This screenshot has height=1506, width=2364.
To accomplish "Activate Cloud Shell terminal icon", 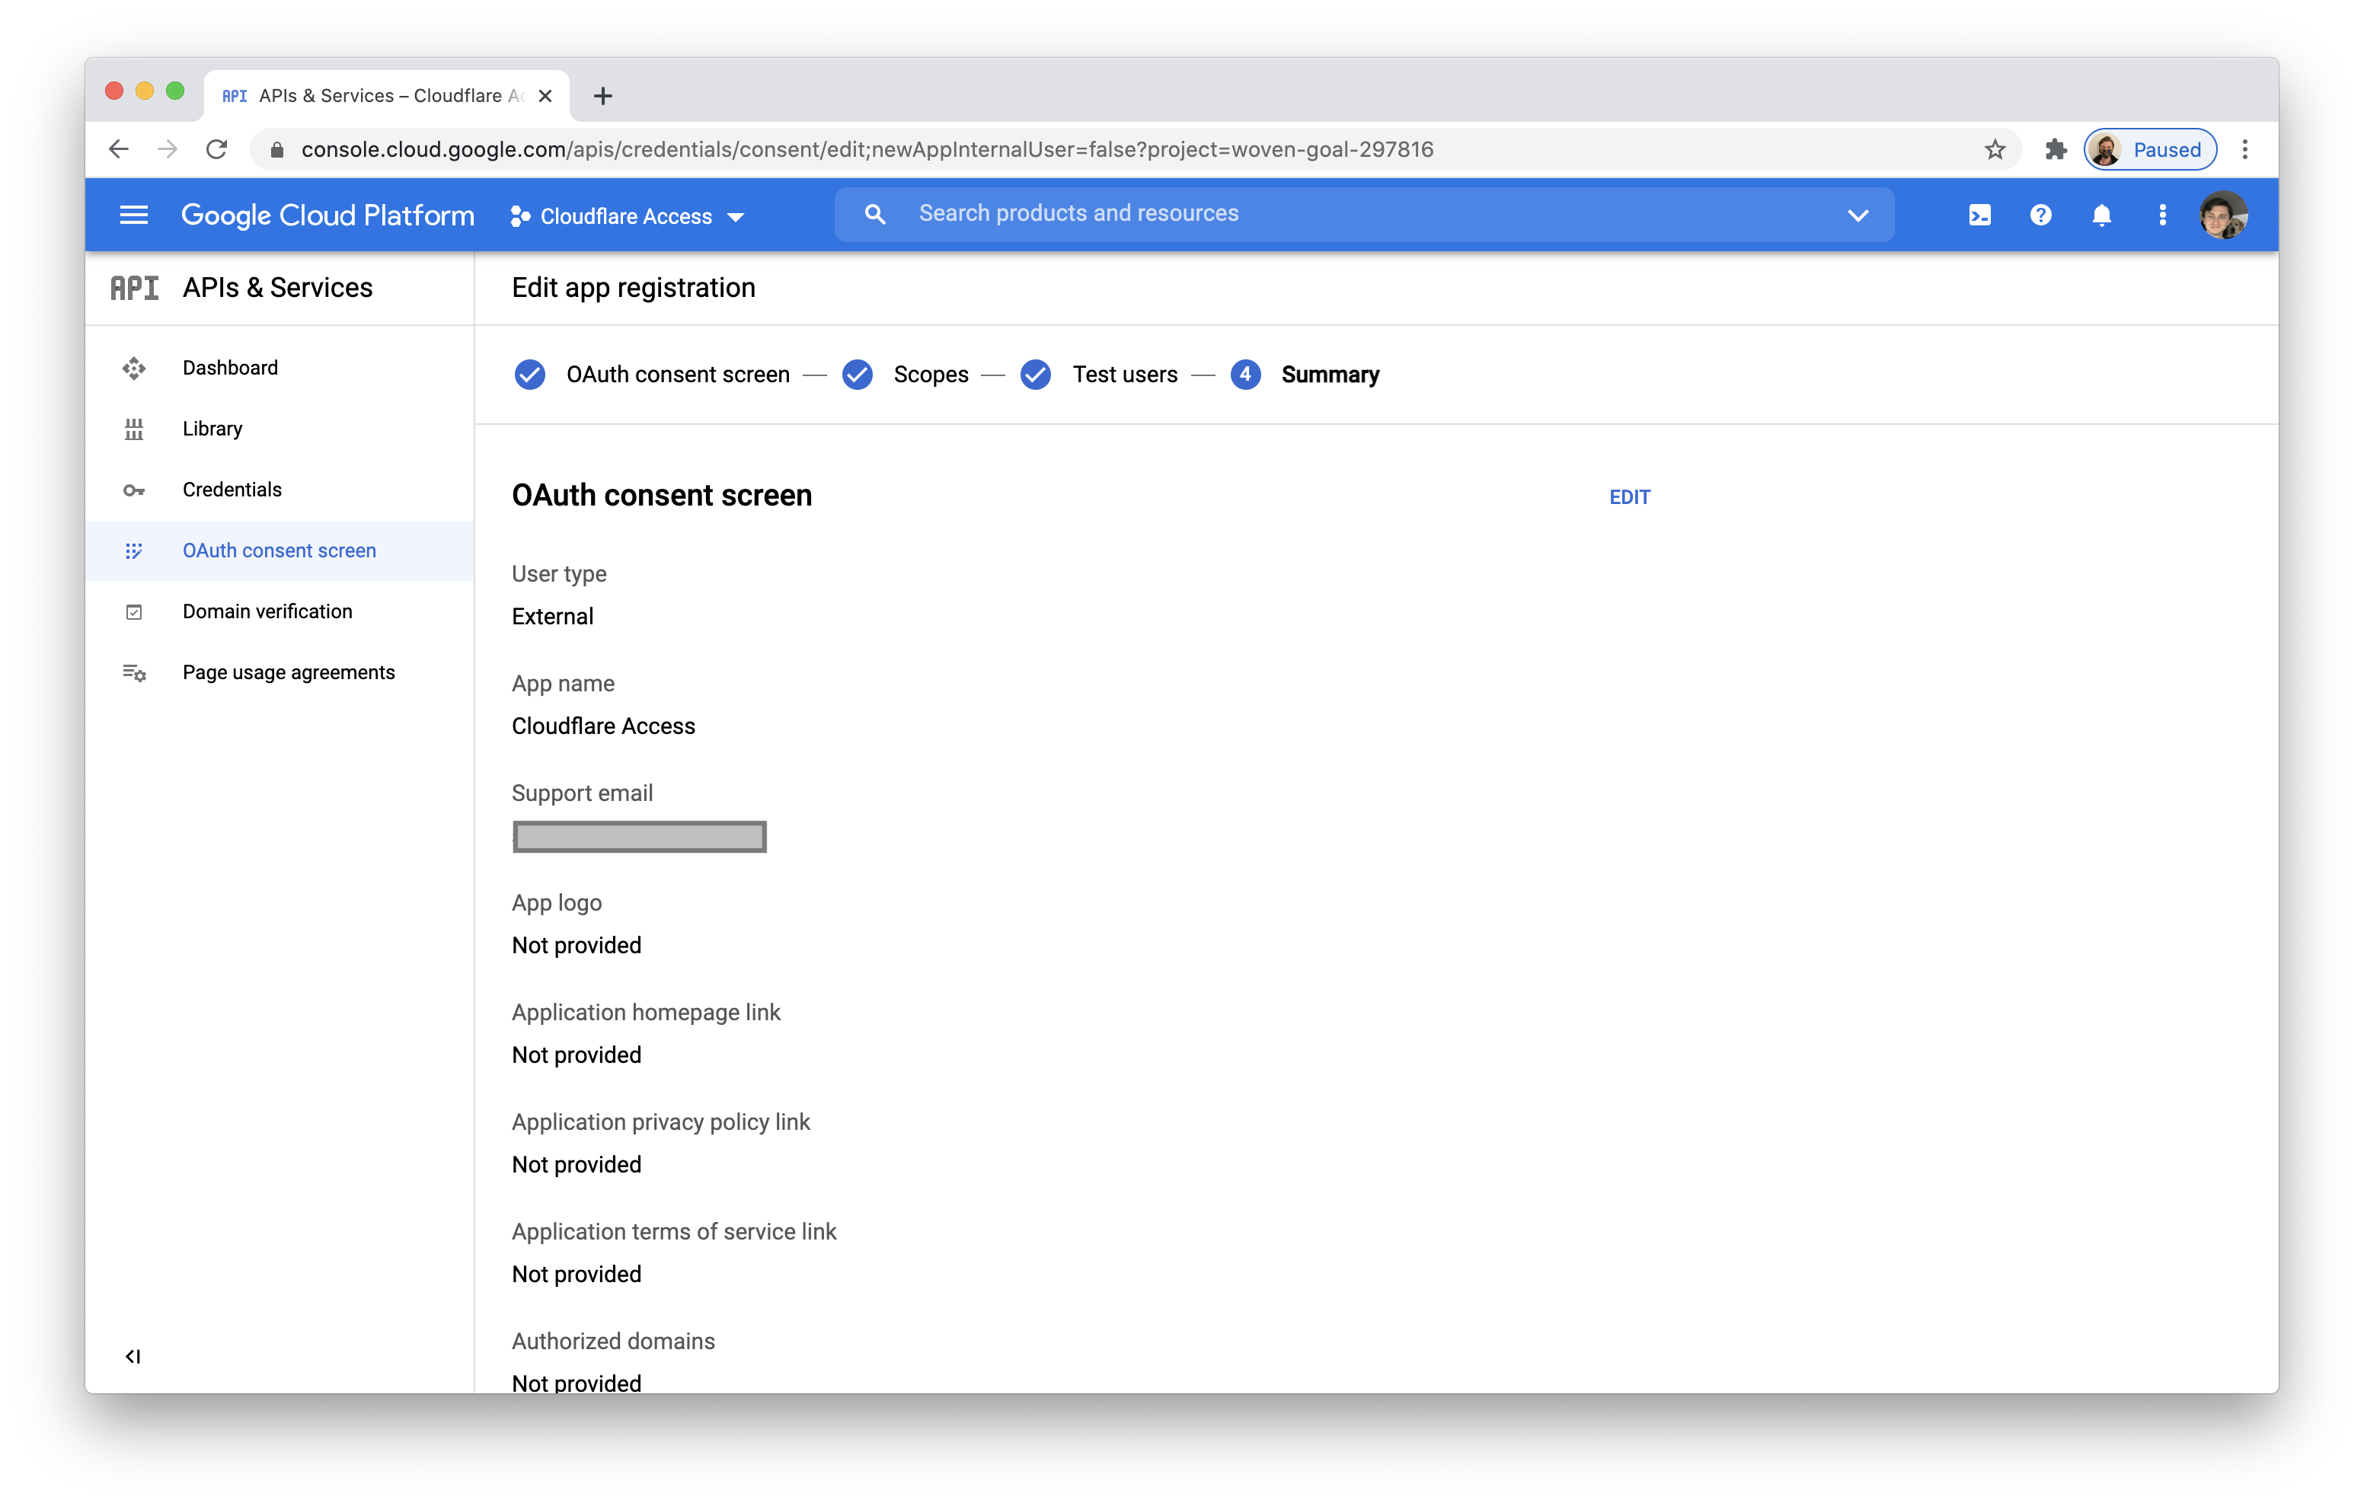I will (x=1979, y=215).
